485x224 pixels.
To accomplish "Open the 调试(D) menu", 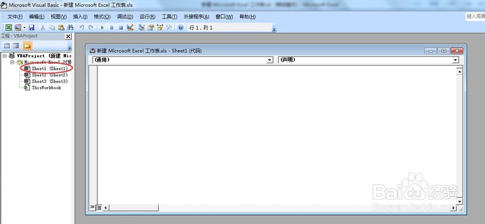I will point(125,17).
